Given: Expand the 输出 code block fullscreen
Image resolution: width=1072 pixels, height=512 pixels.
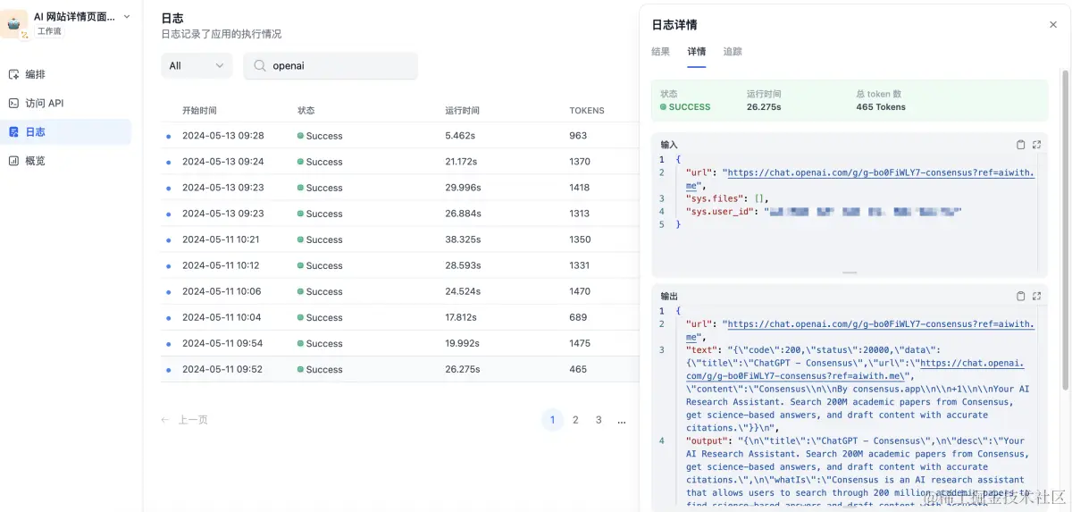Looking at the screenshot, I should pos(1037,296).
